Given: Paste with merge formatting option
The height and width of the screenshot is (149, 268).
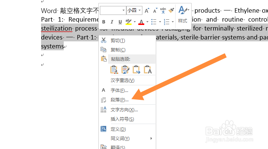Looking at the screenshot, I should tap(125, 70).
